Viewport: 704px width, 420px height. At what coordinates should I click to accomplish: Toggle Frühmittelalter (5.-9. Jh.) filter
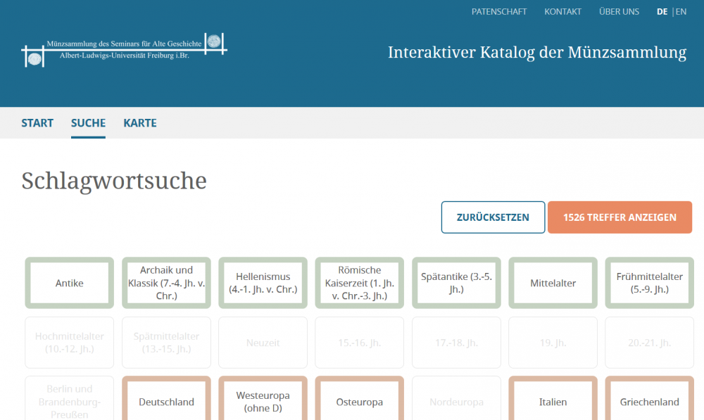[650, 283]
